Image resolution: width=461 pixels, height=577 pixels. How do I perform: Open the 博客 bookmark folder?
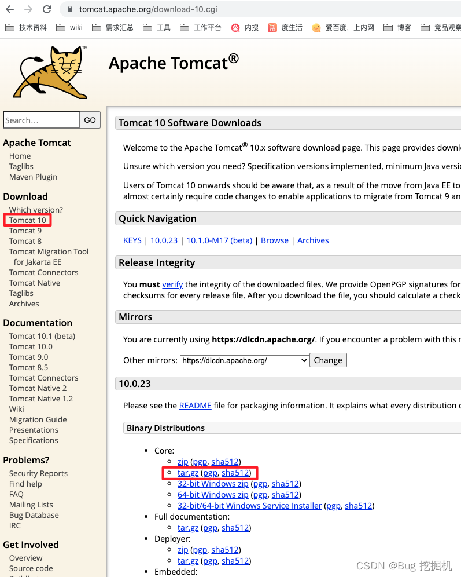tap(397, 28)
